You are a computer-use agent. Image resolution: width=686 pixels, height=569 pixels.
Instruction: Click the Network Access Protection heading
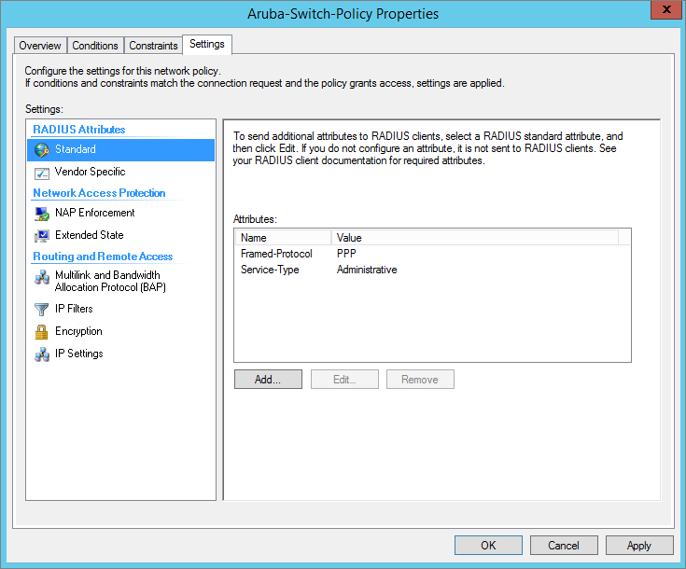coord(99,193)
